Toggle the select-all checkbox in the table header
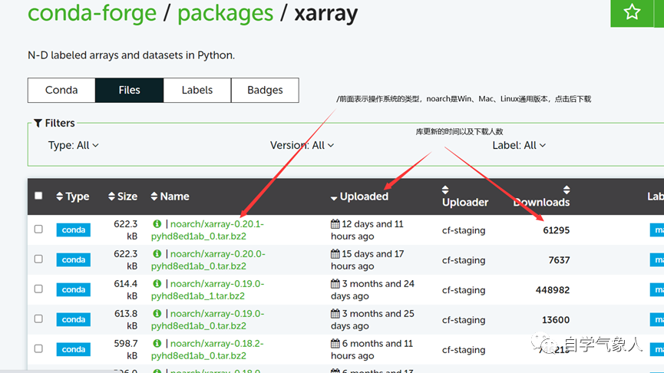The height and width of the screenshot is (373, 664). tap(38, 196)
